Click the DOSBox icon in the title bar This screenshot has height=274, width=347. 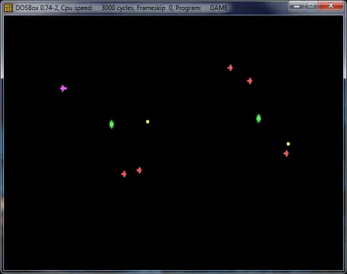pos(8,8)
